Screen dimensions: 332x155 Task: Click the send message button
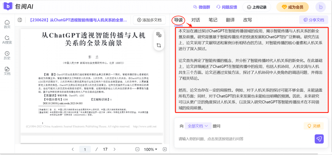point(319,139)
